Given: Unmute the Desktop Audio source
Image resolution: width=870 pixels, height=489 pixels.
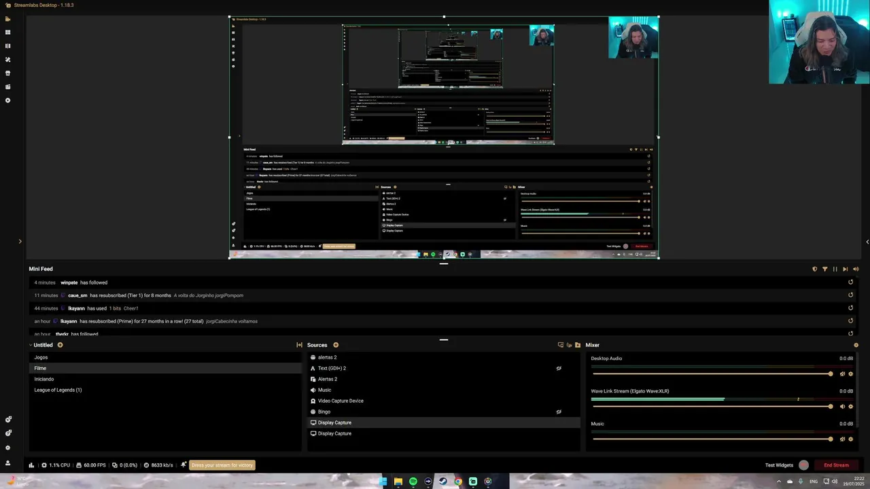Looking at the screenshot, I should pos(842,374).
